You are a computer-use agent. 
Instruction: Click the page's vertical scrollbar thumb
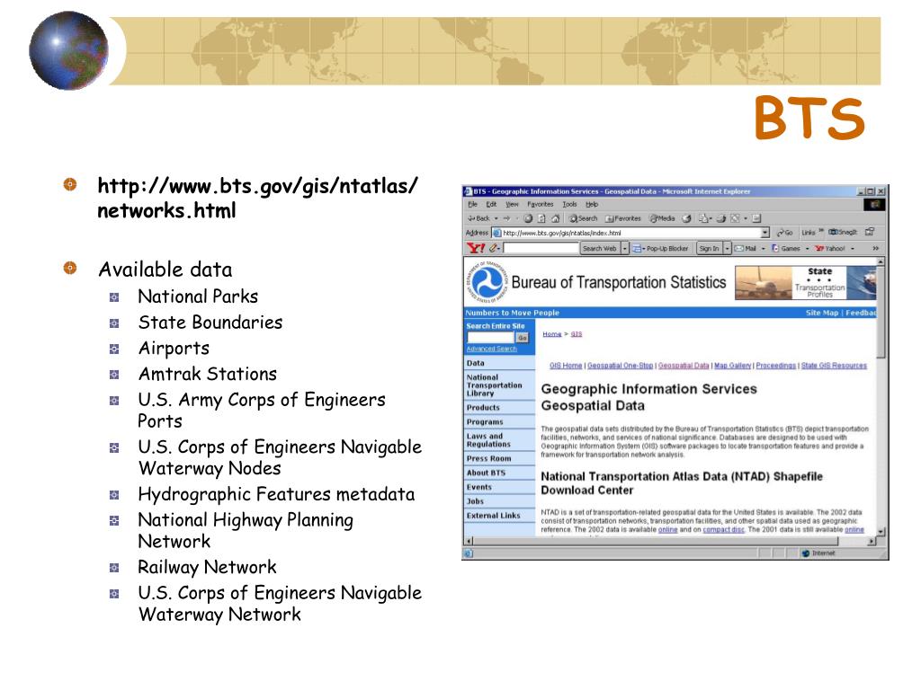(881, 312)
